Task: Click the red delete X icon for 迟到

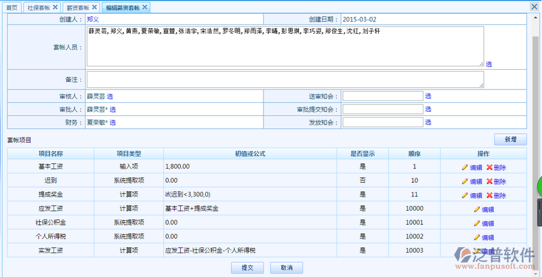Action: pos(489,182)
